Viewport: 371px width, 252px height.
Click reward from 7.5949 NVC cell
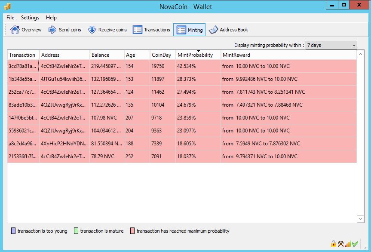tap(288, 143)
